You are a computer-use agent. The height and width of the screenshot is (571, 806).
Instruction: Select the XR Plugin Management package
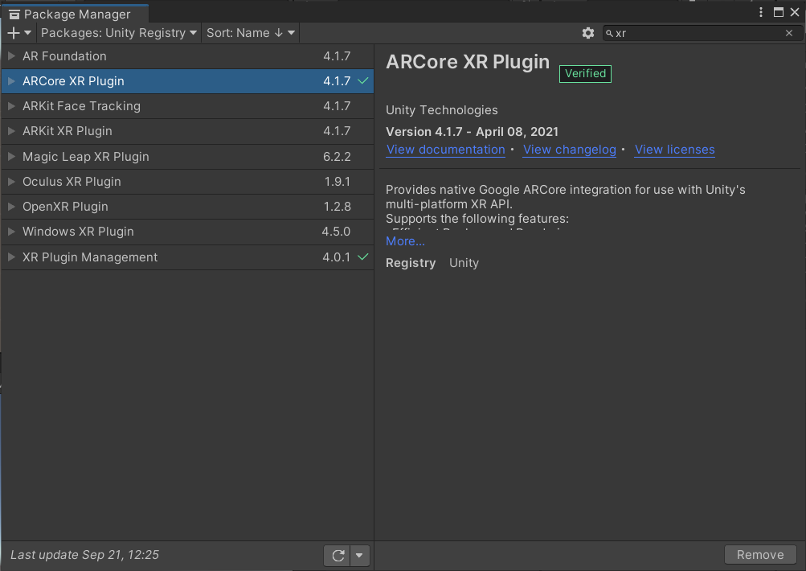187,257
